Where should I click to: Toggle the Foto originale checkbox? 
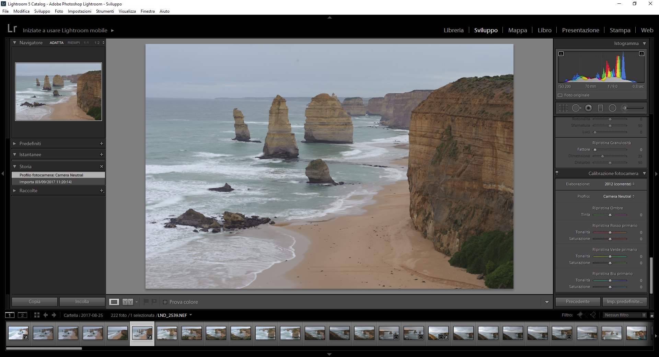click(560, 95)
